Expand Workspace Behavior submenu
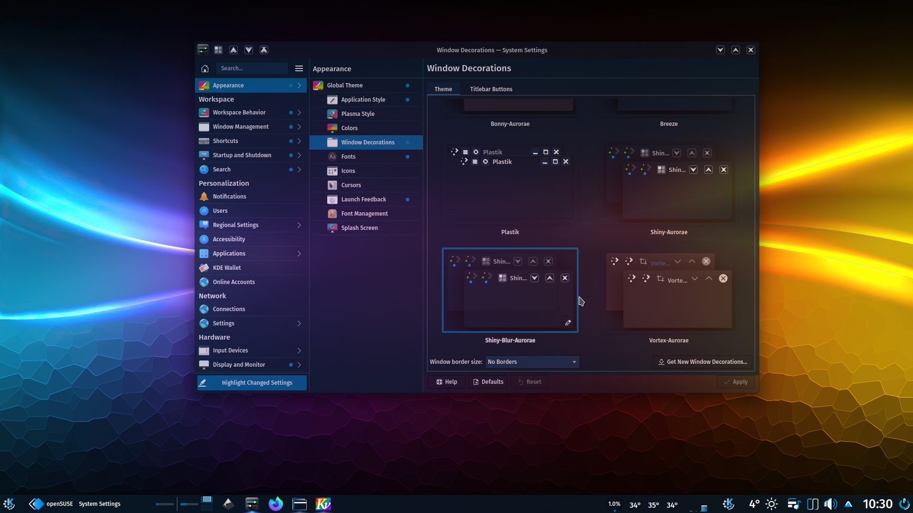Image resolution: width=913 pixels, height=513 pixels. tap(299, 113)
